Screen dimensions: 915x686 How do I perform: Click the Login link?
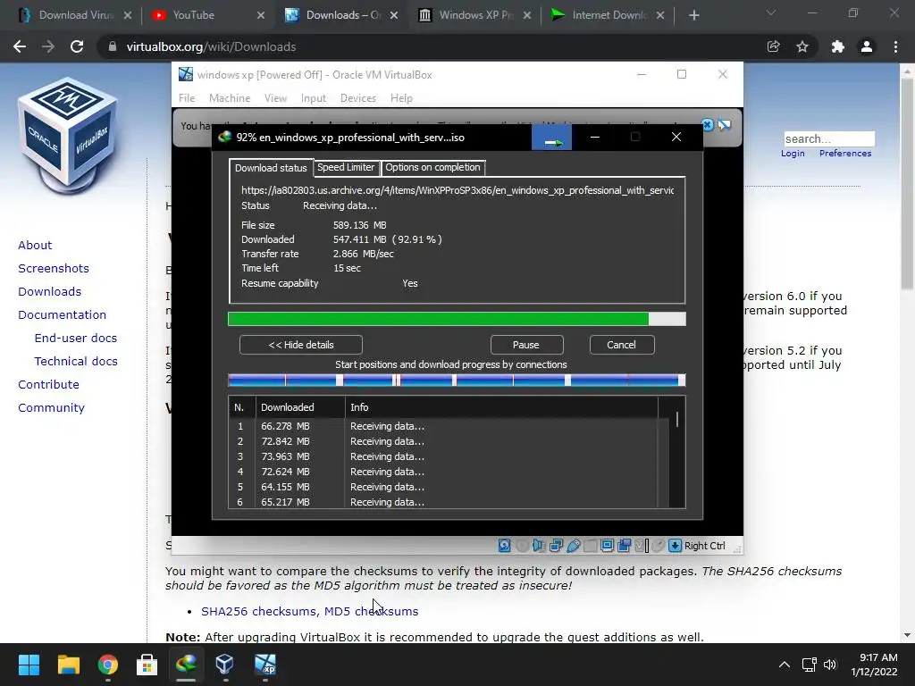click(793, 154)
